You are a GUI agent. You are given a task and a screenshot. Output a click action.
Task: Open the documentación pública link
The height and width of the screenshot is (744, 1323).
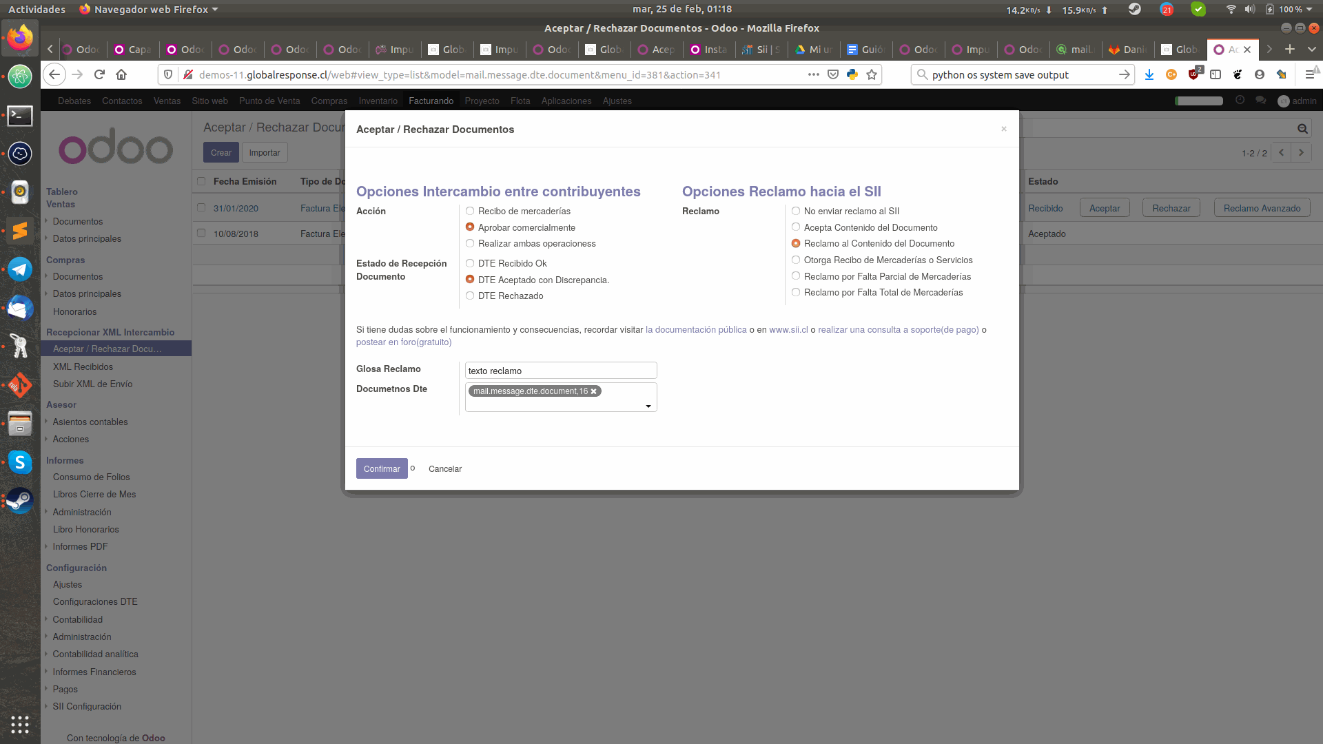(695, 329)
